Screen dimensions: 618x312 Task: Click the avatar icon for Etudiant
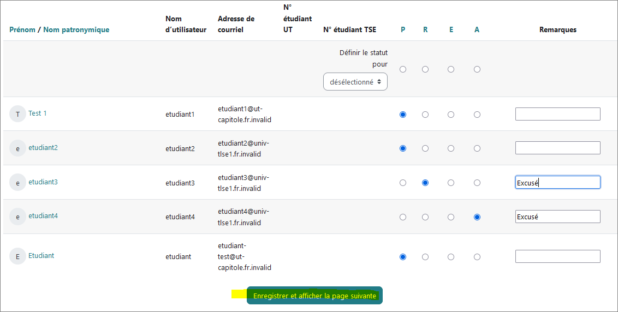[17, 256]
